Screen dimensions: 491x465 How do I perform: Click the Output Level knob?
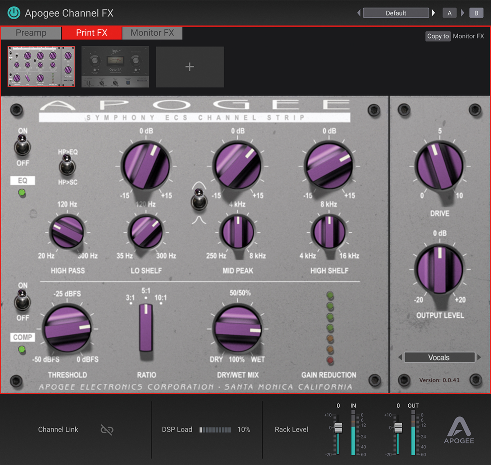tap(440, 269)
